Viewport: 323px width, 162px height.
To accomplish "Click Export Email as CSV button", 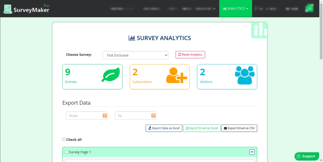I will (x=239, y=128).
